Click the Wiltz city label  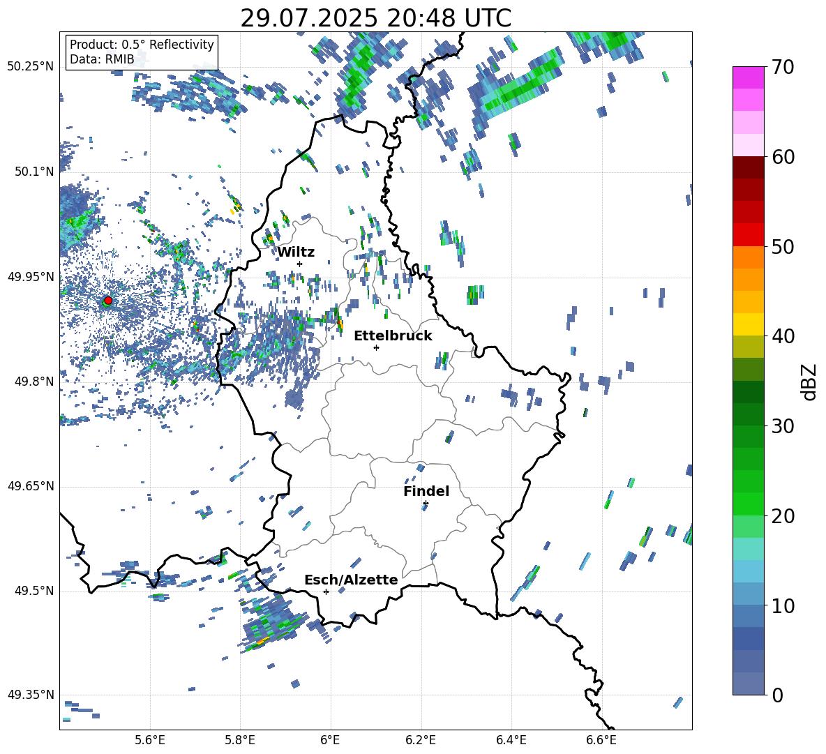pyautogui.click(x=296, y=252)
